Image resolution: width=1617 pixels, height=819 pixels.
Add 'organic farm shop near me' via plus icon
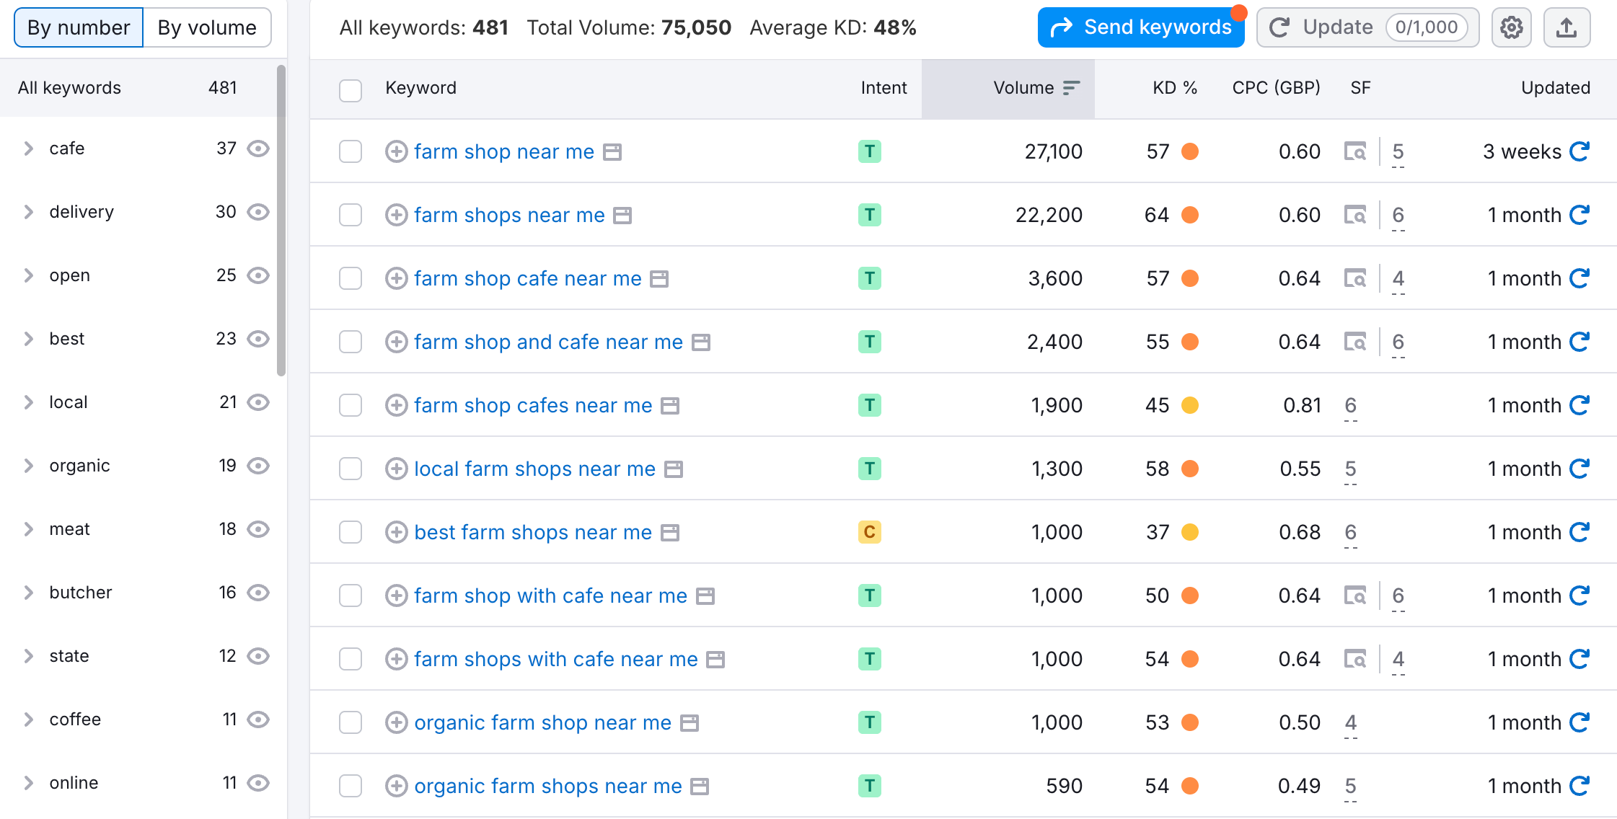point(396,722)
